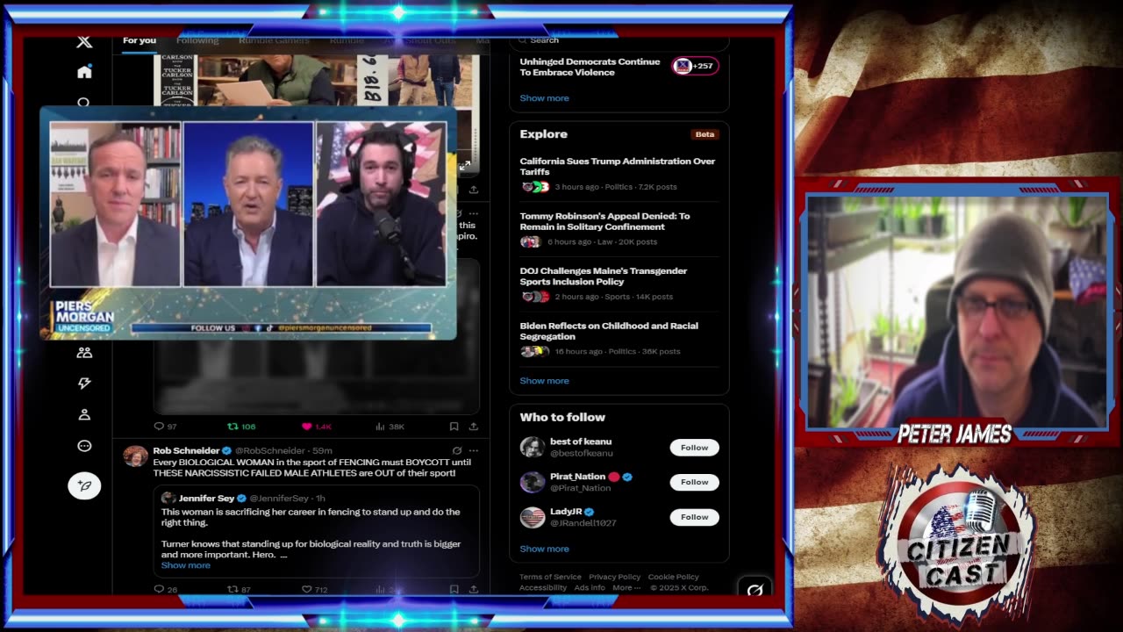Click the reply icon showing 97

pyautogui.click(x=159, y=427)
